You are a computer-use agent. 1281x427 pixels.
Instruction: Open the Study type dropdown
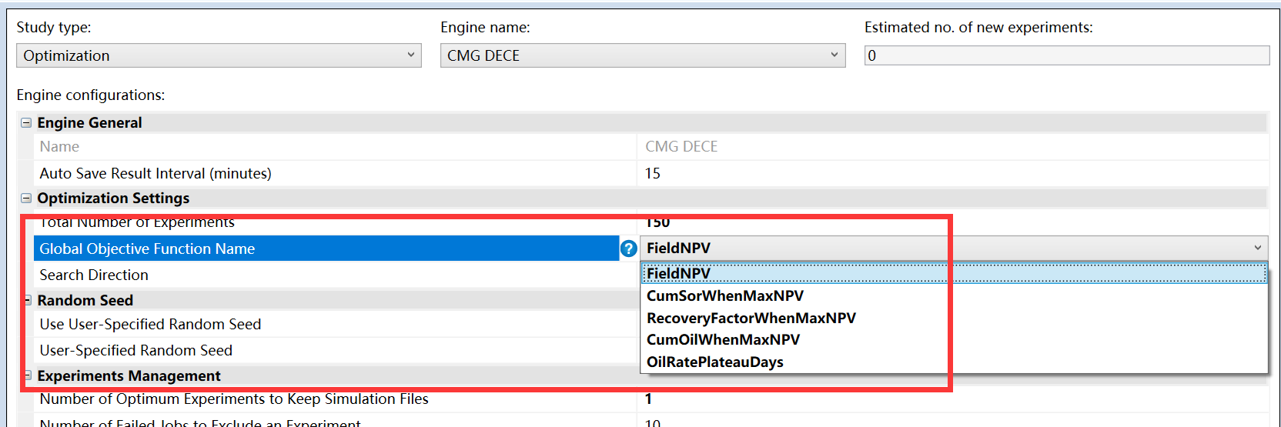[219, 55]
